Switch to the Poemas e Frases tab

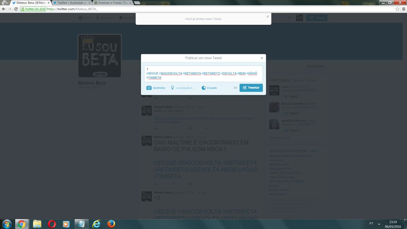click(113, 3)
